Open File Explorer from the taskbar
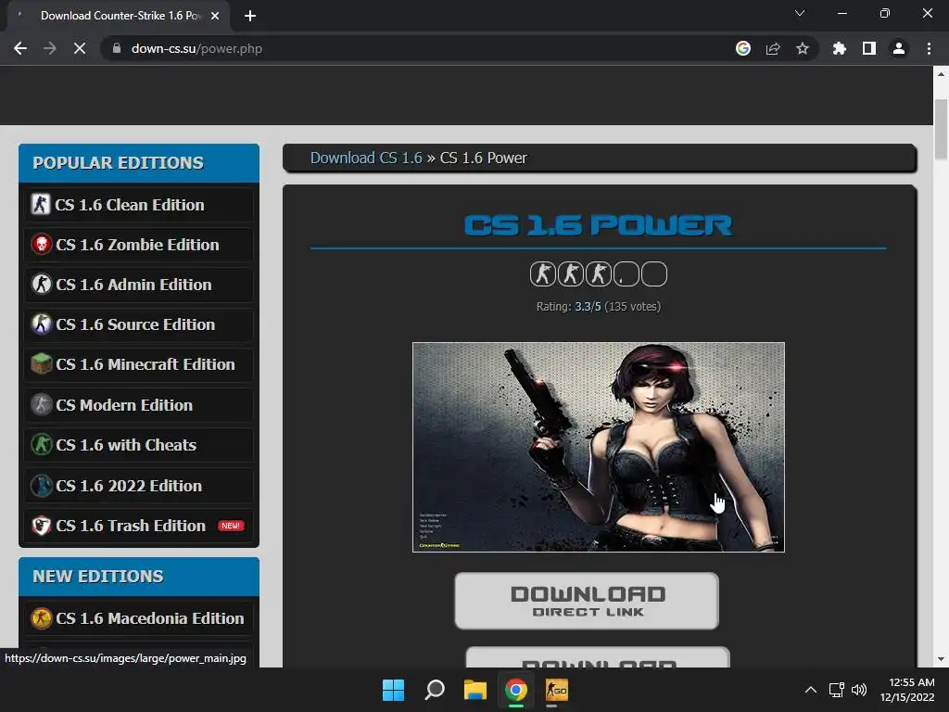 pos(475,690)
